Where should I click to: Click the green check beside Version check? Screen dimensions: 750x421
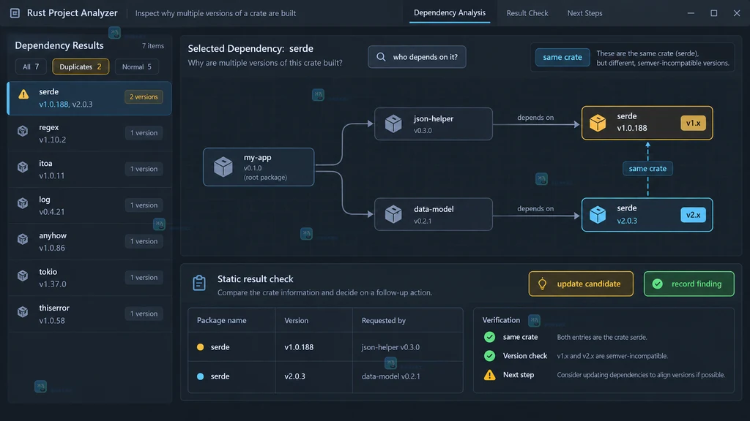click(489, 356)
